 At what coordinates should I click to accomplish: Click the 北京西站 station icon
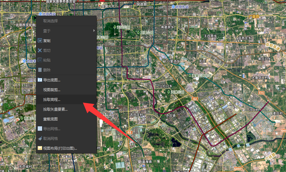click(x=40, y=14)
